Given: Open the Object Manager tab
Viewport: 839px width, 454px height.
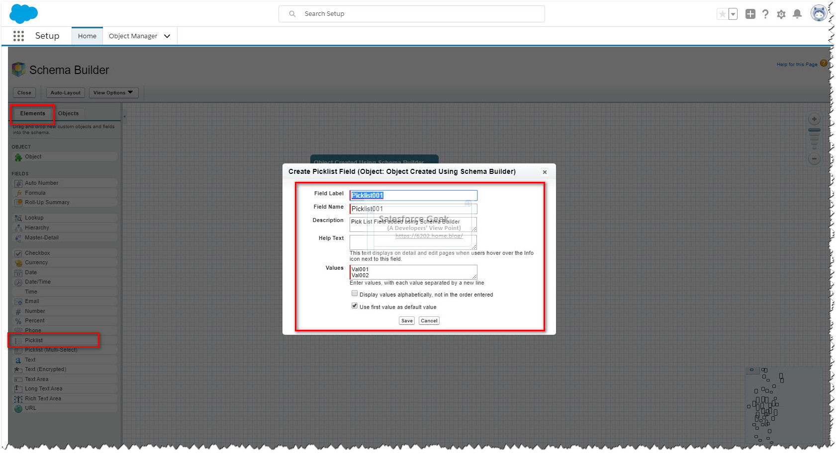Looking at the screenshot, I should (x=133, y=36).
